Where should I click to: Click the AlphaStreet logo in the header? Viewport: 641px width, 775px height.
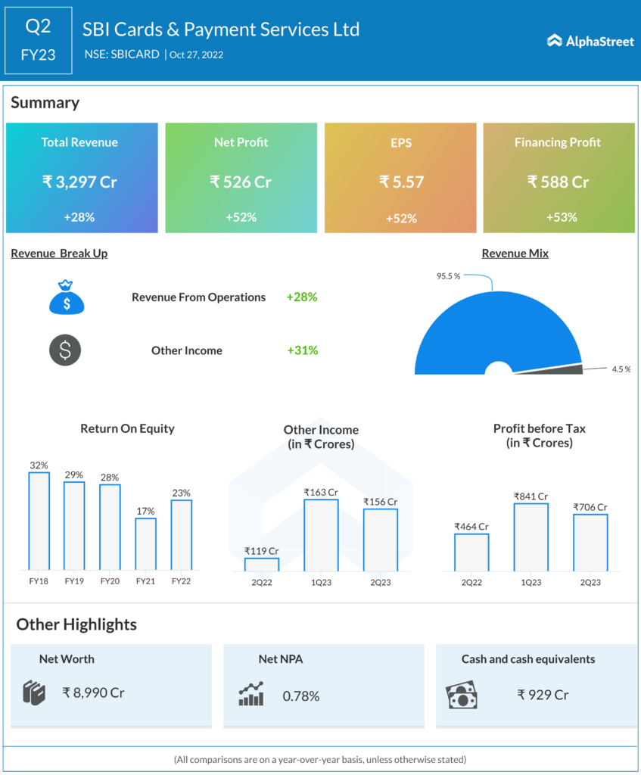point(590,41)
